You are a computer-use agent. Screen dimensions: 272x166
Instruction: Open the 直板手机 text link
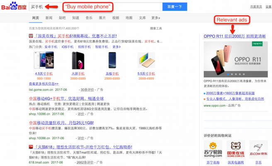click(112, 73)
